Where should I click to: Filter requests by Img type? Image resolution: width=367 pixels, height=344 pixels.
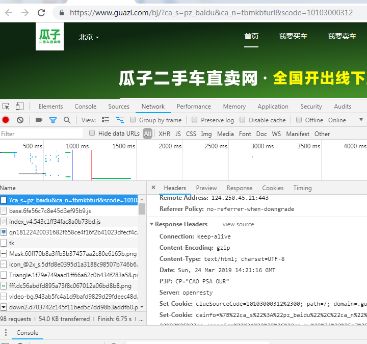tap(206, 134)
